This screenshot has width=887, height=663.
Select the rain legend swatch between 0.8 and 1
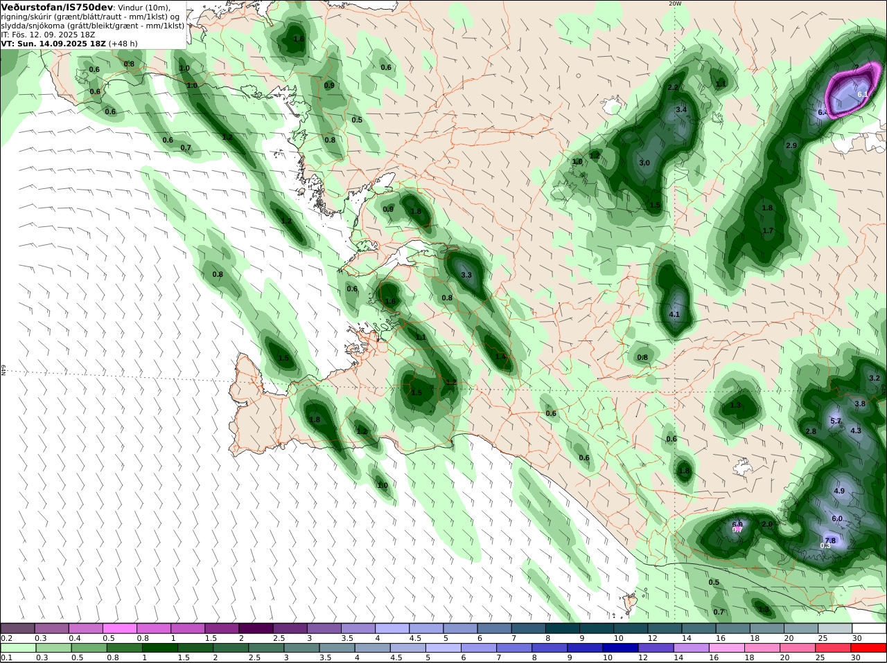pos(123,648)
